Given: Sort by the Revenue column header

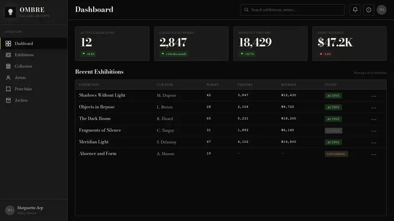Looking at the screenshot, I should (289, 84).
